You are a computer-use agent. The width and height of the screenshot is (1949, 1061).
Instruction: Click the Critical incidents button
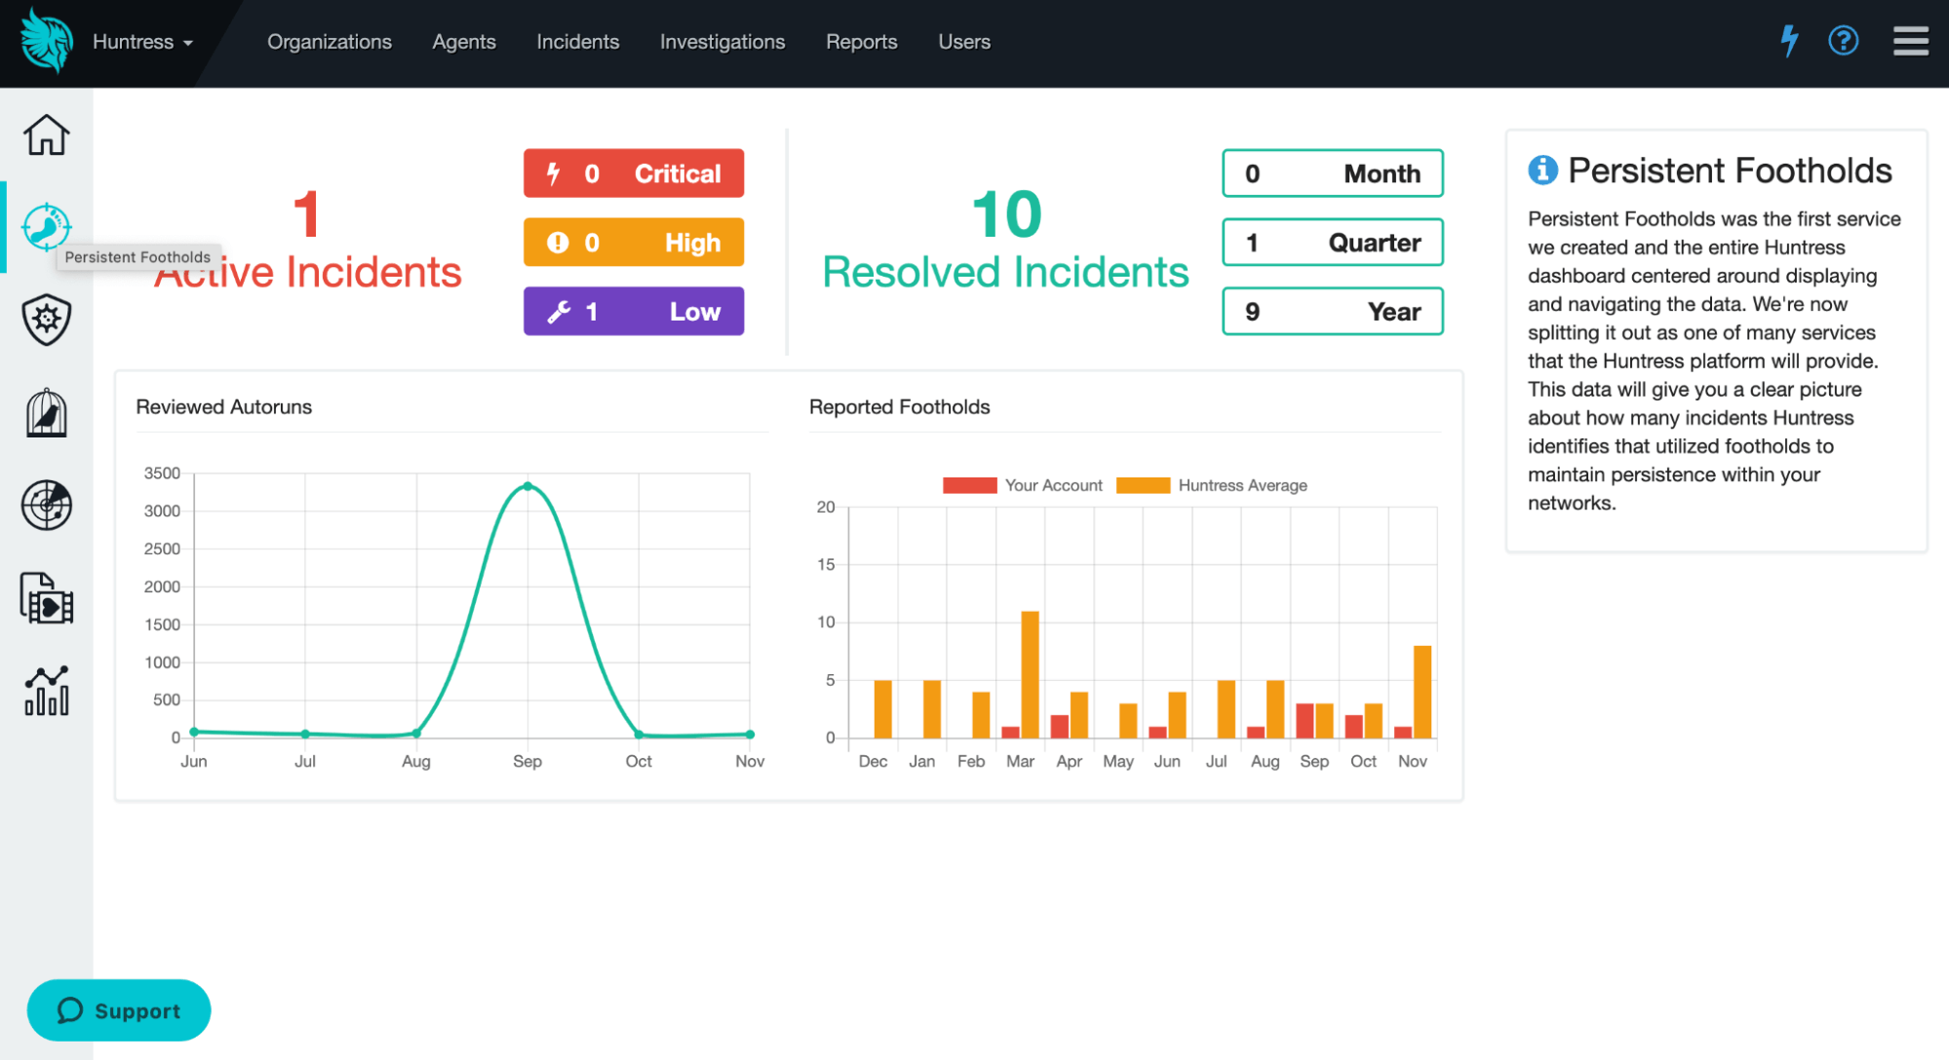[634, 173]
